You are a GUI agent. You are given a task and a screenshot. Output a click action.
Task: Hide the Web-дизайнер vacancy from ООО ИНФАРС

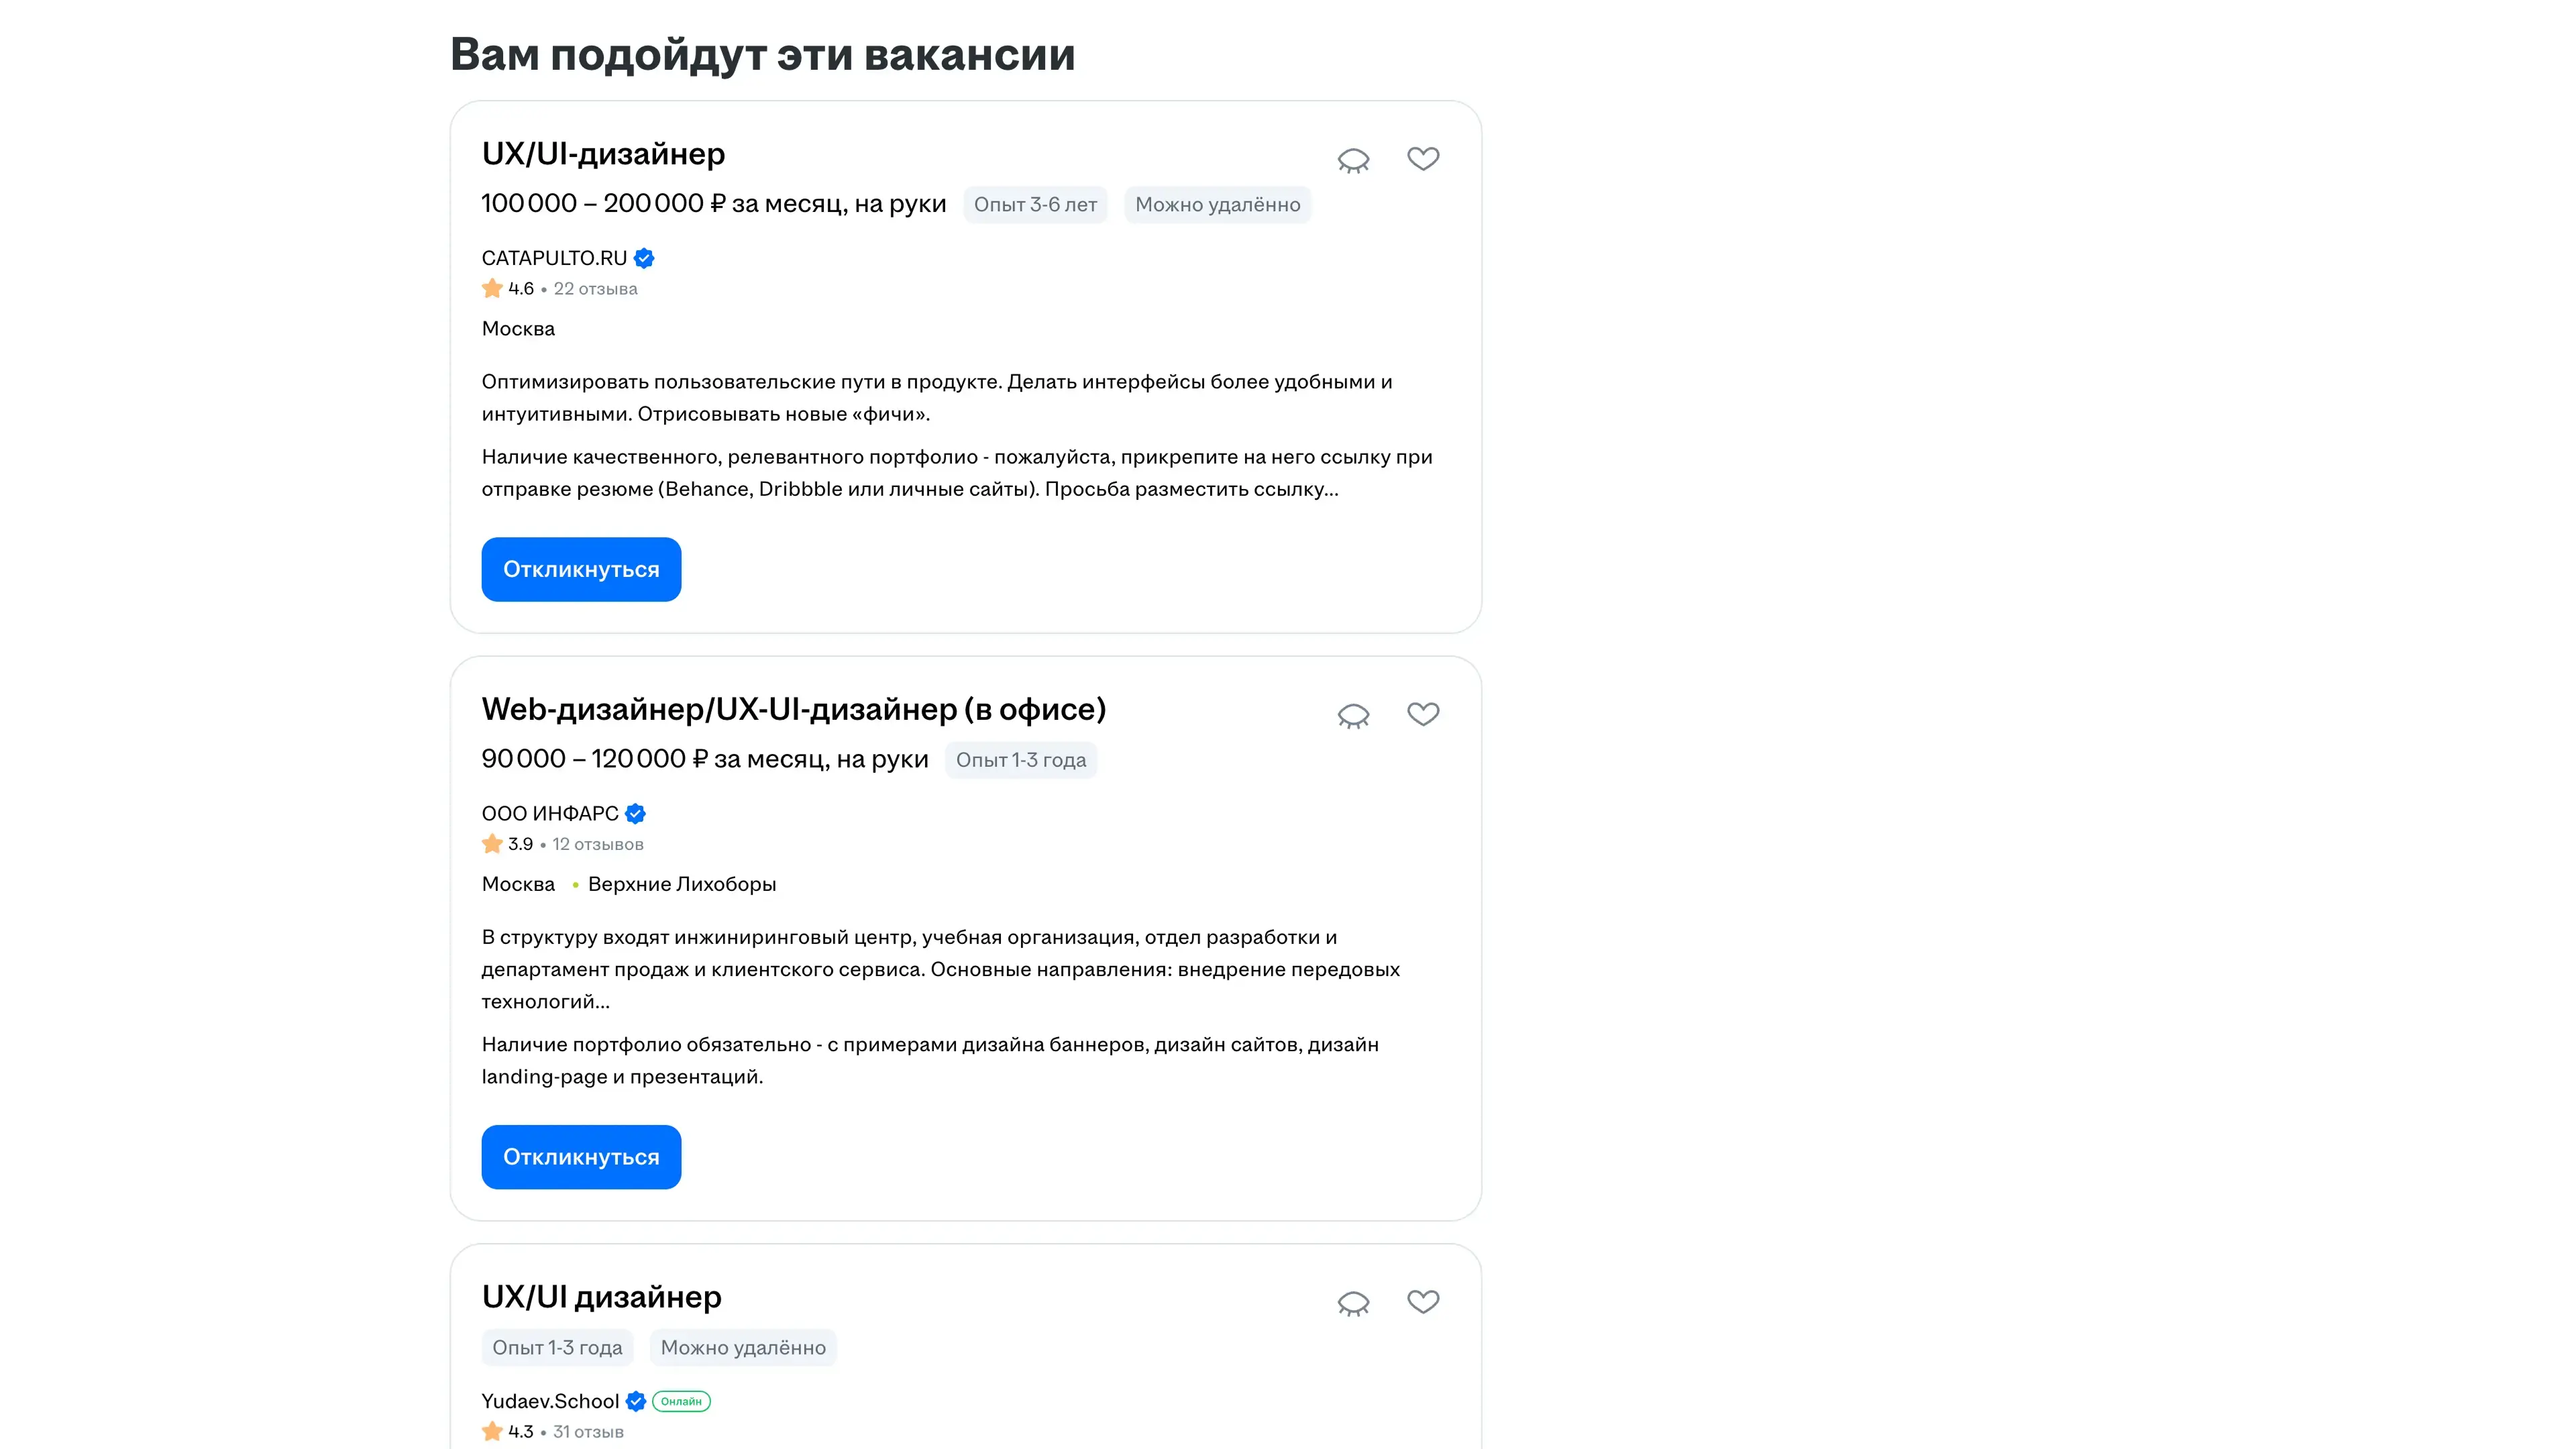click(1353, 715)
